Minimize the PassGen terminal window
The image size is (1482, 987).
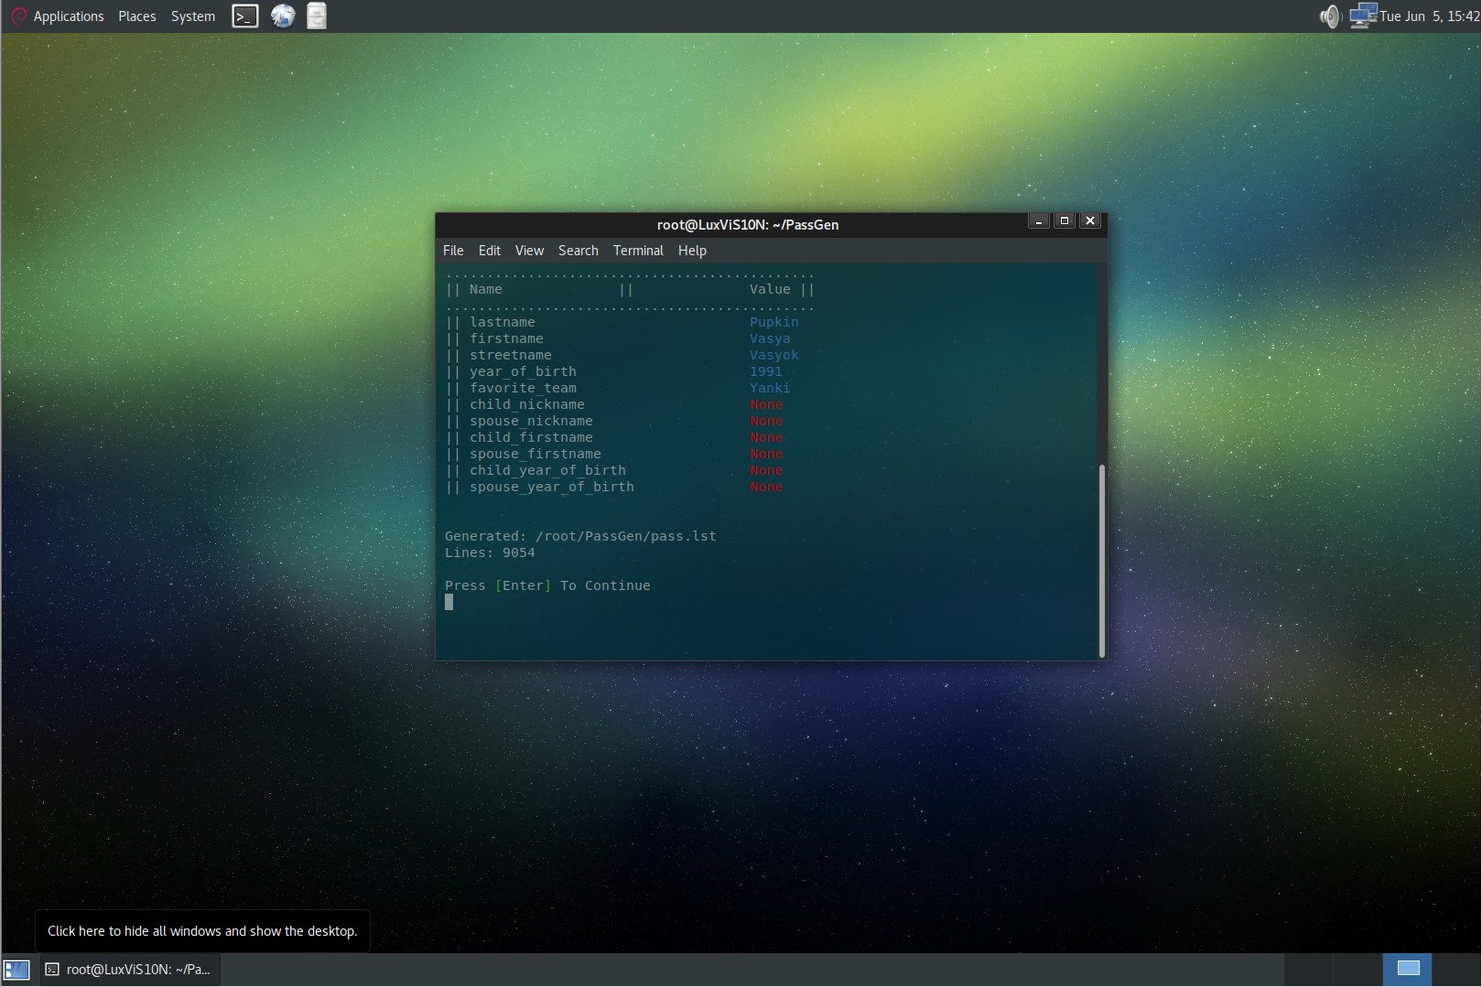click(x=1038, y=221)
